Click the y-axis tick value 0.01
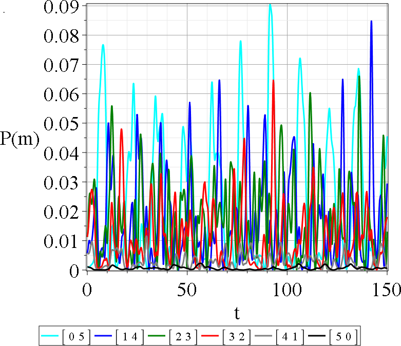The width and height of the screenshot is (401, 346). click(x=62, y=241)
